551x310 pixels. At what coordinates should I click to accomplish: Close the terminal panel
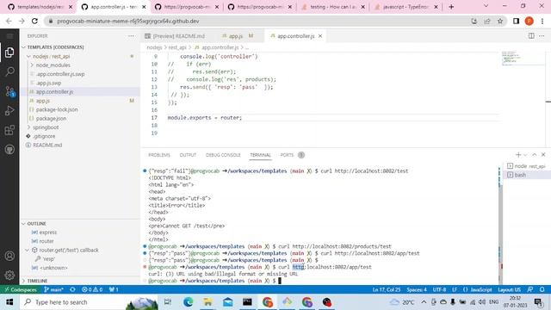coord(543,155)
